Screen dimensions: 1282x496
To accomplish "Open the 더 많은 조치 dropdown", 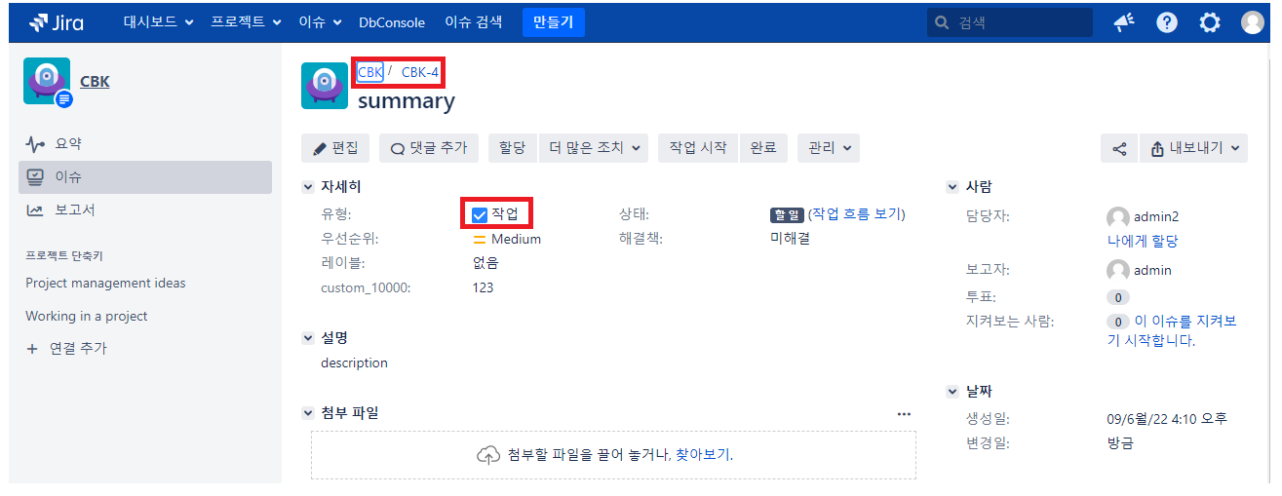I will click(x=594, y=148).
